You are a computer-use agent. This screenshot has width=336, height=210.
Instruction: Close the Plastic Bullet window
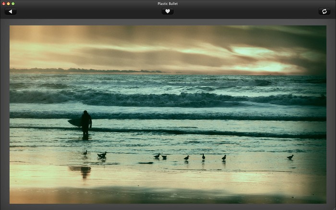click(4, 4)
